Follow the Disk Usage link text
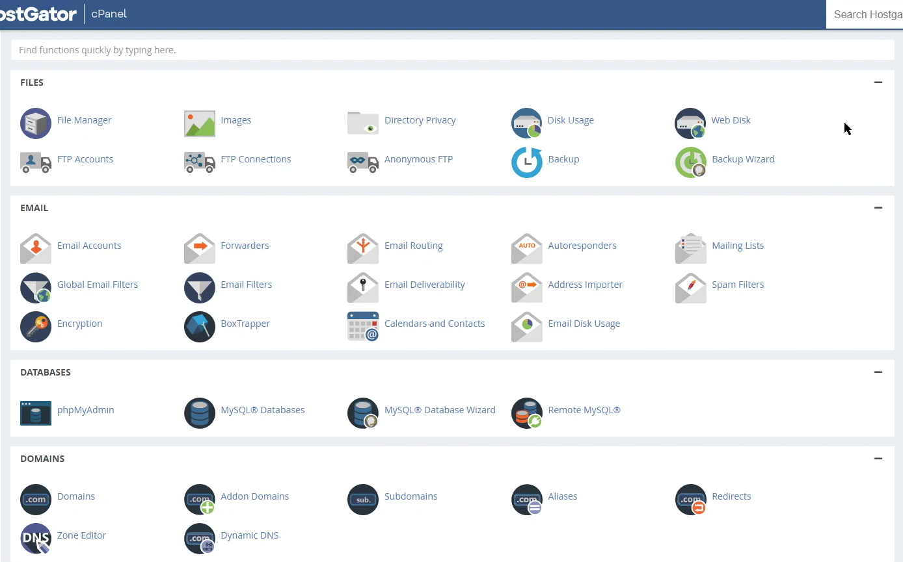Screen dimensions: 903x562 (x=571, y=120)
